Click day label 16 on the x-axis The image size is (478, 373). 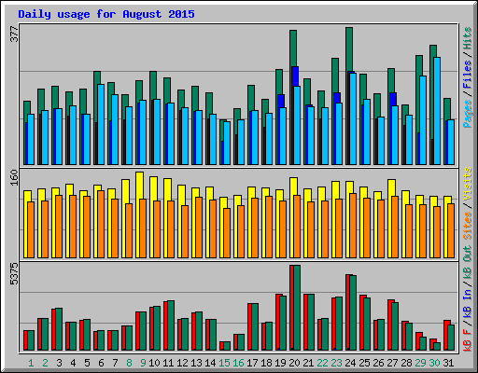point(238,363)
